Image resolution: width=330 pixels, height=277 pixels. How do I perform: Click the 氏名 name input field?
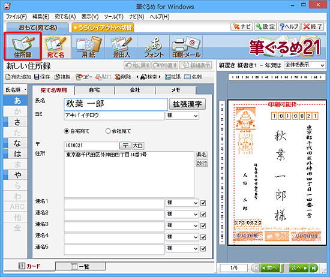(x=116, y=104)
